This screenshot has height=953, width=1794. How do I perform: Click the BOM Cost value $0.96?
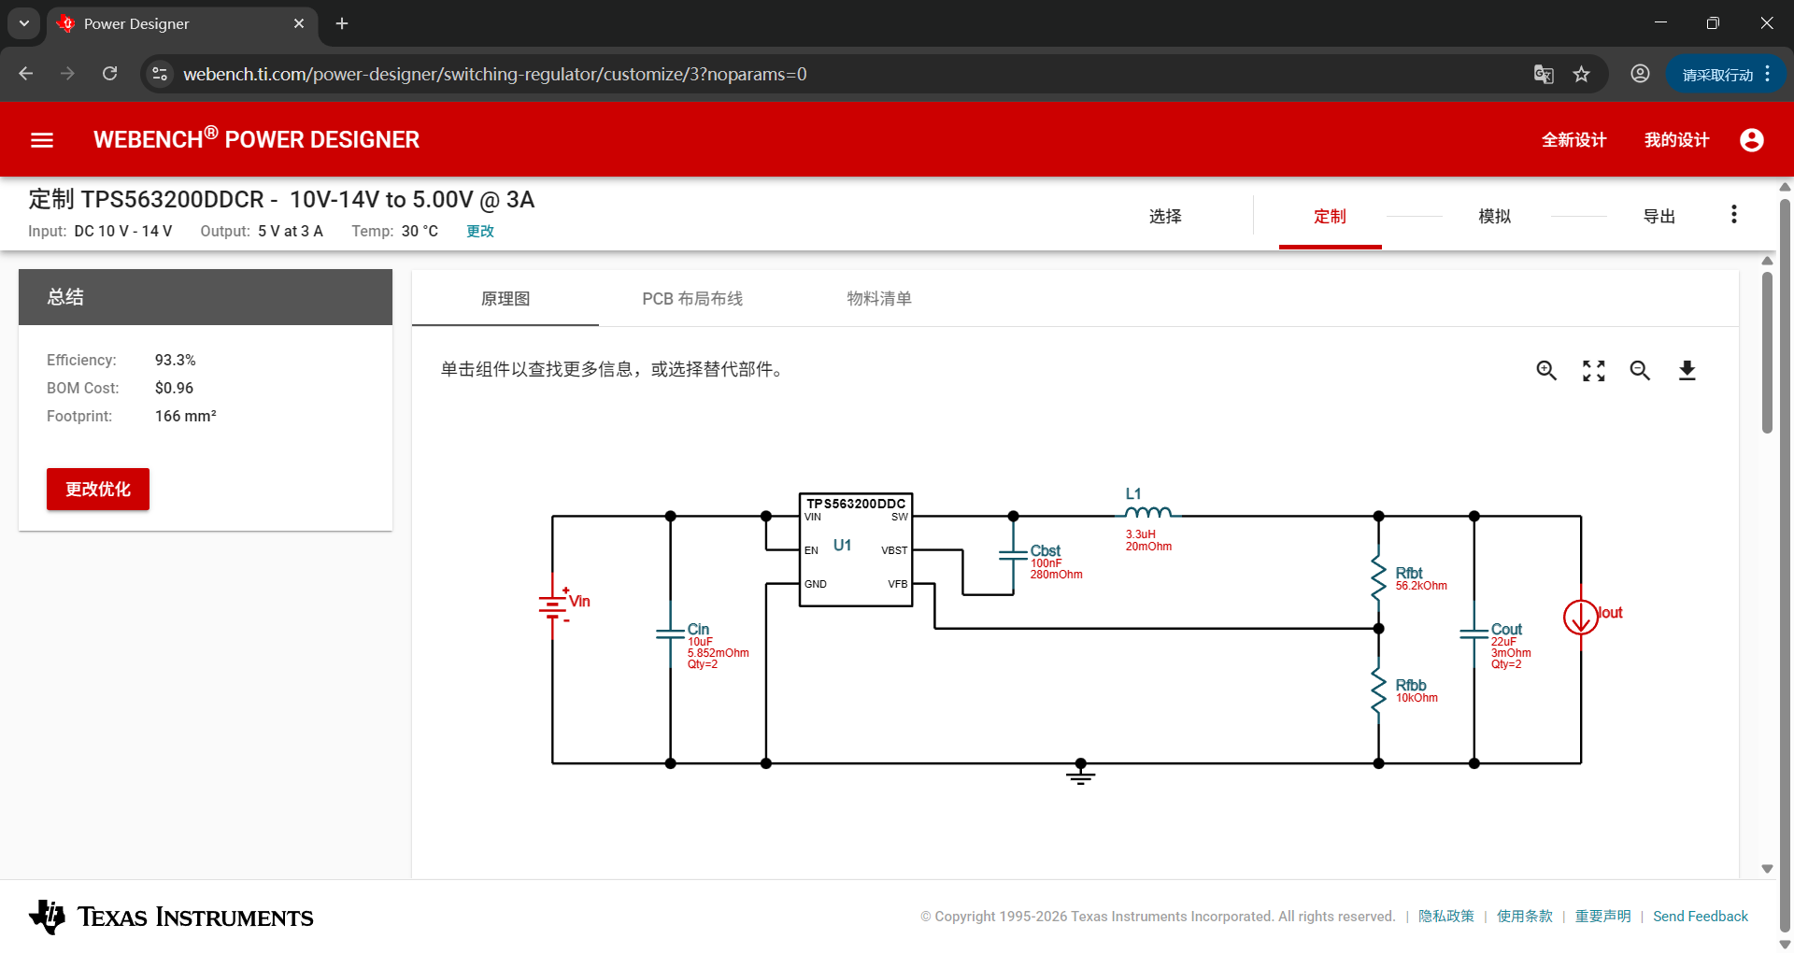point(174,388)
